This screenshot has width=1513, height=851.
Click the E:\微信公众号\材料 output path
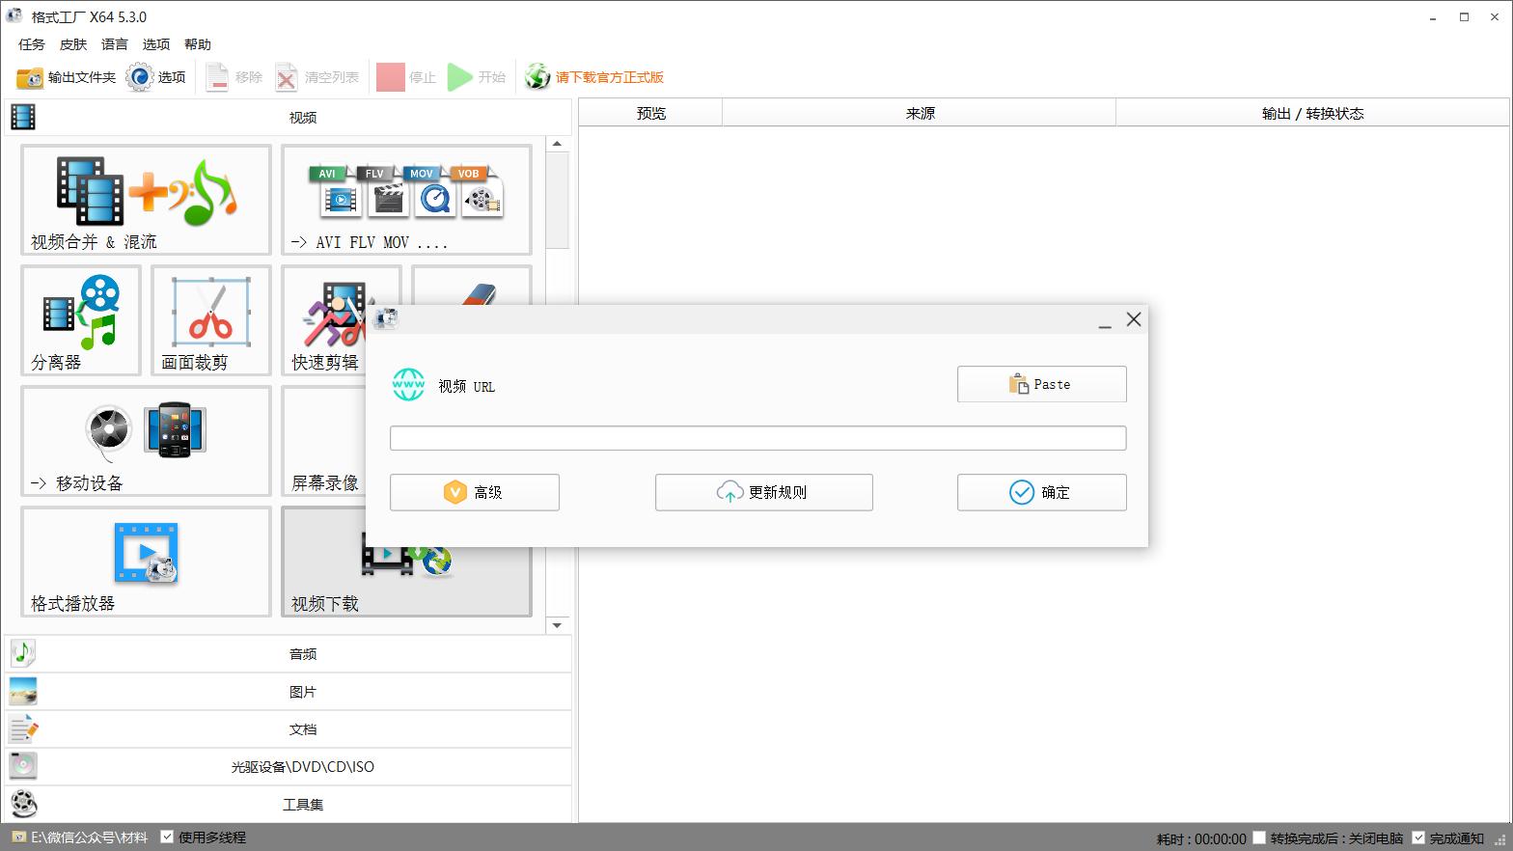[89, 837]
